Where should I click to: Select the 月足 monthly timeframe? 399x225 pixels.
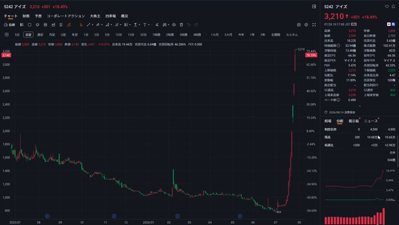pos(52,35)
